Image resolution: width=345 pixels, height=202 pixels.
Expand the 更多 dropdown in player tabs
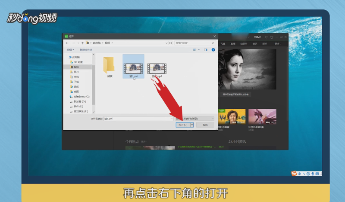click(x=278, y=44)
